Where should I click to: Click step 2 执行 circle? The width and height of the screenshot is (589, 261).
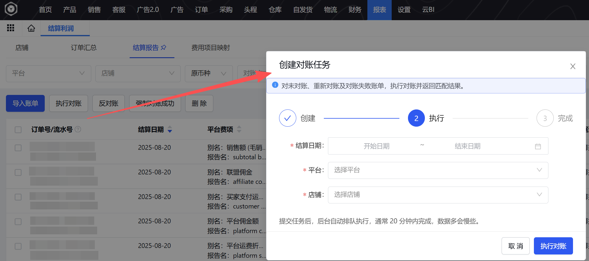[416, 118]
